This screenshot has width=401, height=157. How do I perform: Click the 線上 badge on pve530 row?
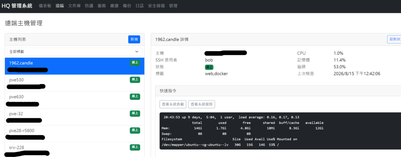(135, 79)
